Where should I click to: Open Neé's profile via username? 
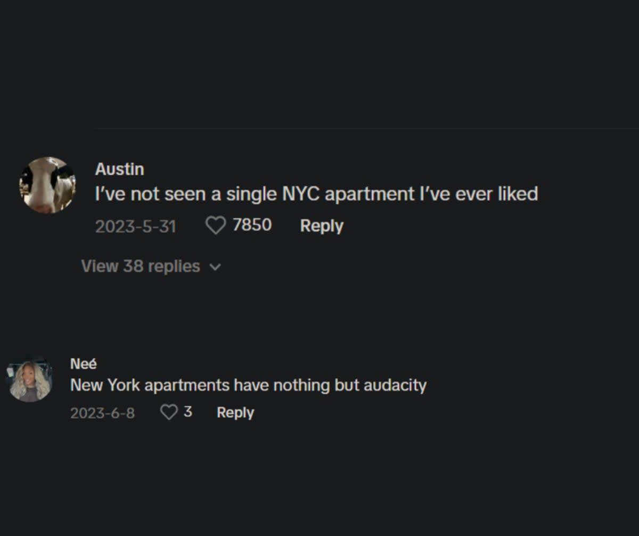(x=84, y=364)
